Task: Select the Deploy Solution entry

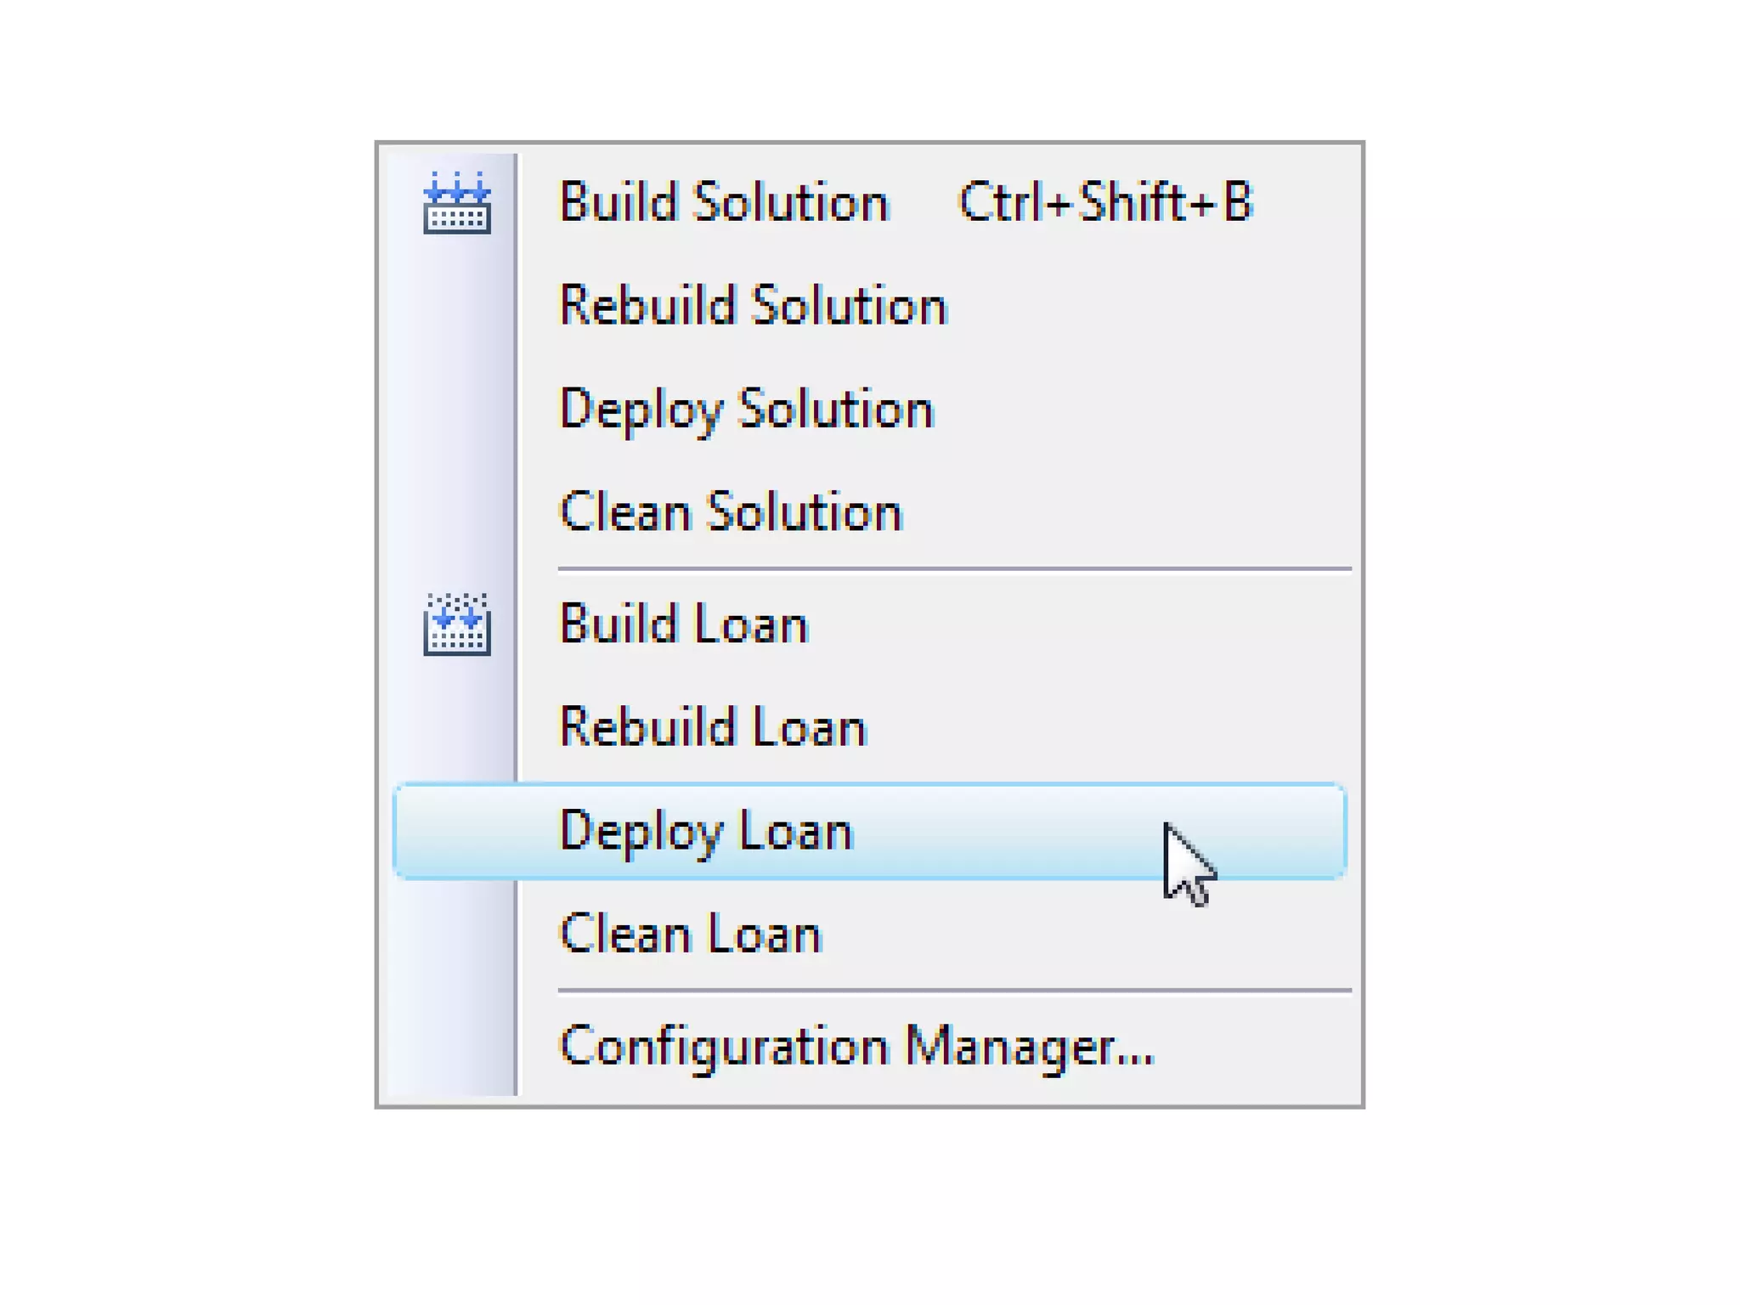Action: pyautogui.click(x=870, y=409)
